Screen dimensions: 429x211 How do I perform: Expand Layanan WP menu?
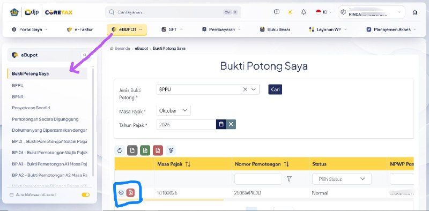click(x=328, y=29)
